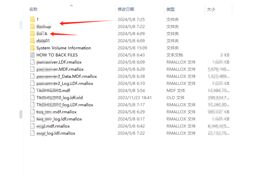This screenshot has width=257, height=188.
Task: Select the folder icon ending in 01
Action: coord(32,41)
